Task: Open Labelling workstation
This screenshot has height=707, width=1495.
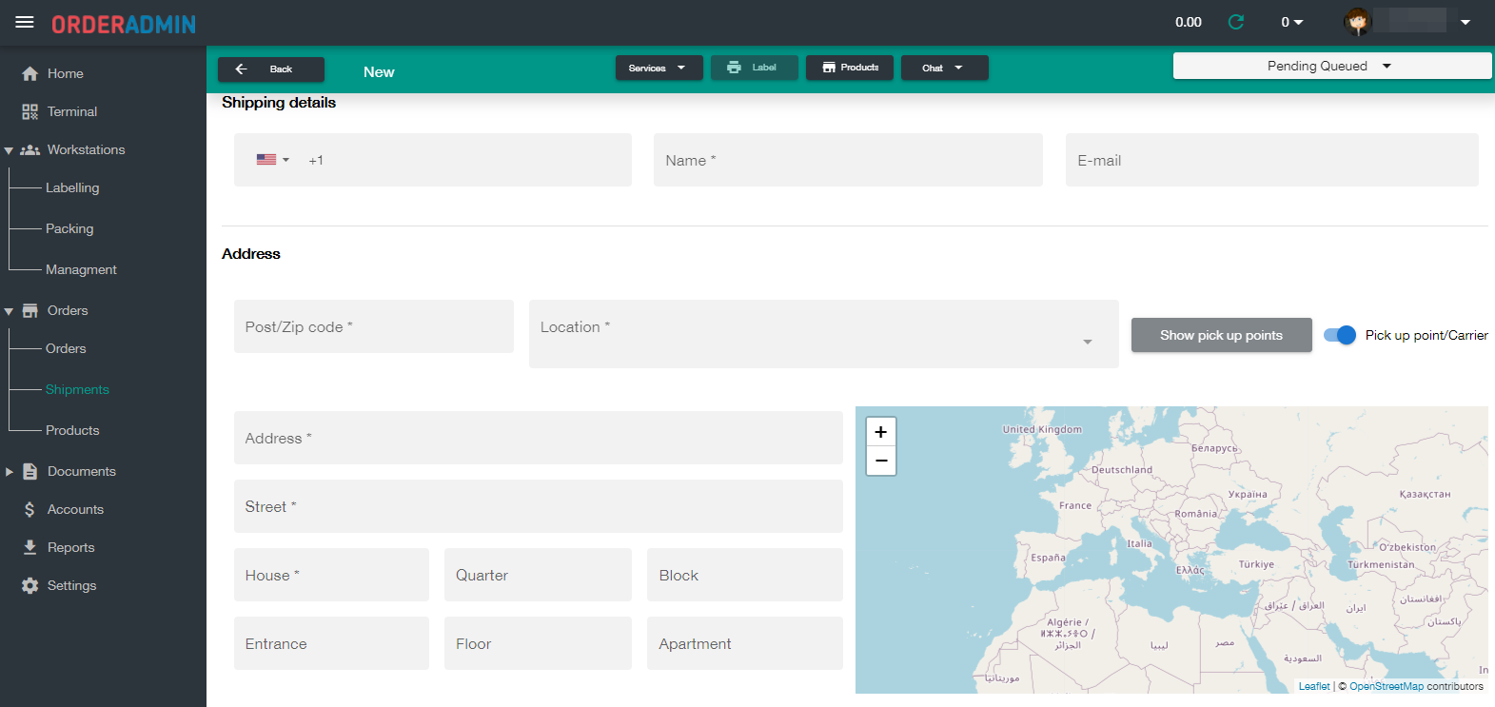Action: (72, 187)
